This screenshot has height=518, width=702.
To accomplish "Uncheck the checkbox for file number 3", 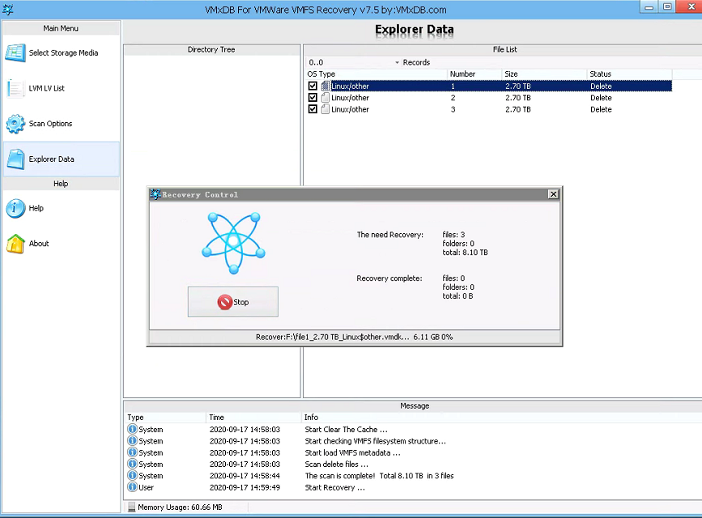I will coord(313,109).
